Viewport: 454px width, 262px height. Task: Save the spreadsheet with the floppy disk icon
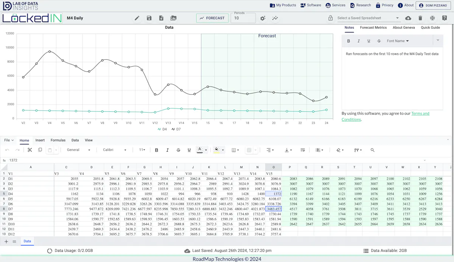tap(149, 18)
